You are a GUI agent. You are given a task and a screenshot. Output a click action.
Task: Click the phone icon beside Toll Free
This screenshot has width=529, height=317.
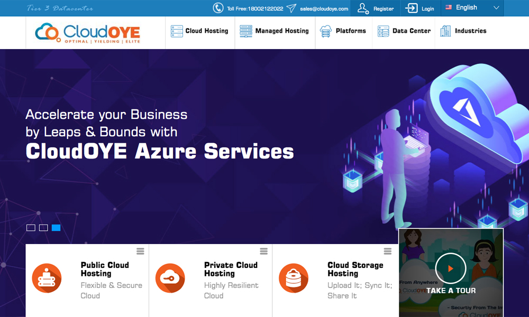[218, 8]
